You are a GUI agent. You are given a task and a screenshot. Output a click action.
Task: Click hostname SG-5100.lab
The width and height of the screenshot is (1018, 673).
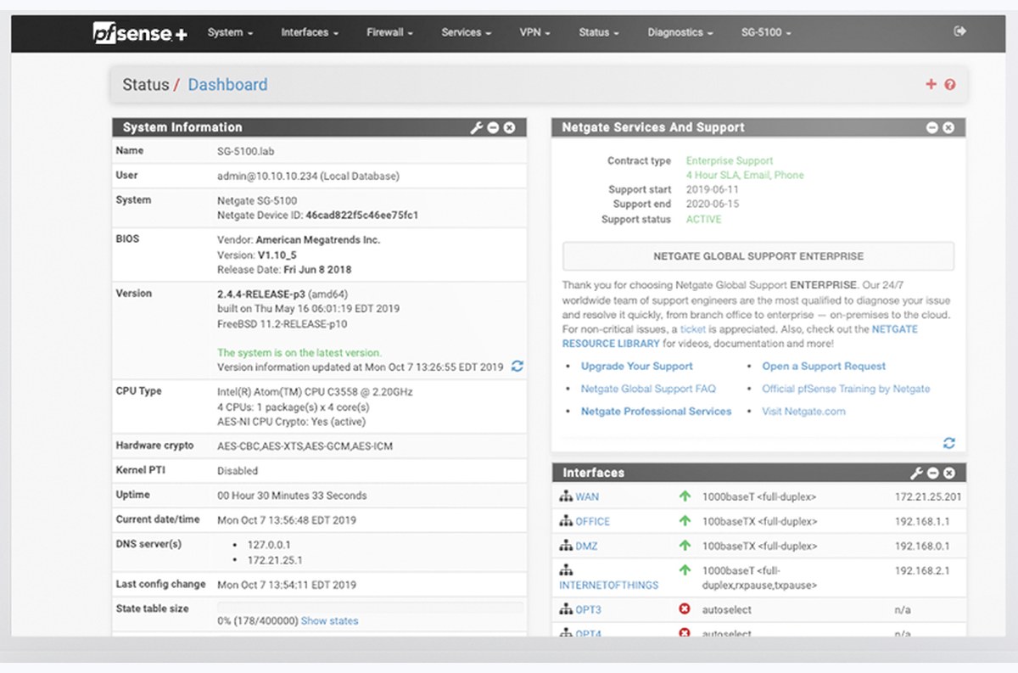[246, 152]
